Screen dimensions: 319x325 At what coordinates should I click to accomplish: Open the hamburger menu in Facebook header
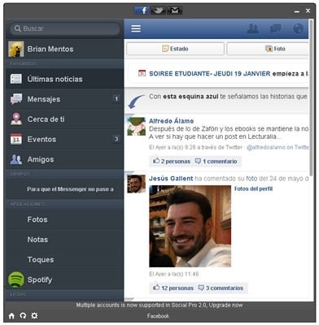pyautogui.click(x=136, y=28)
